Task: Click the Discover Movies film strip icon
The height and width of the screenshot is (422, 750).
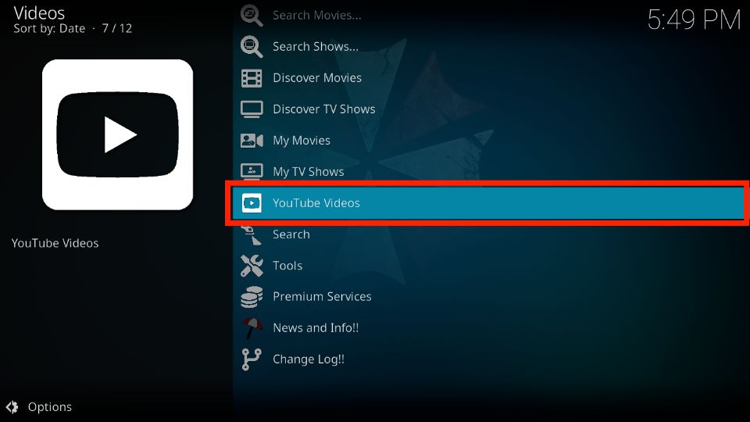Action: click(252, 78)
